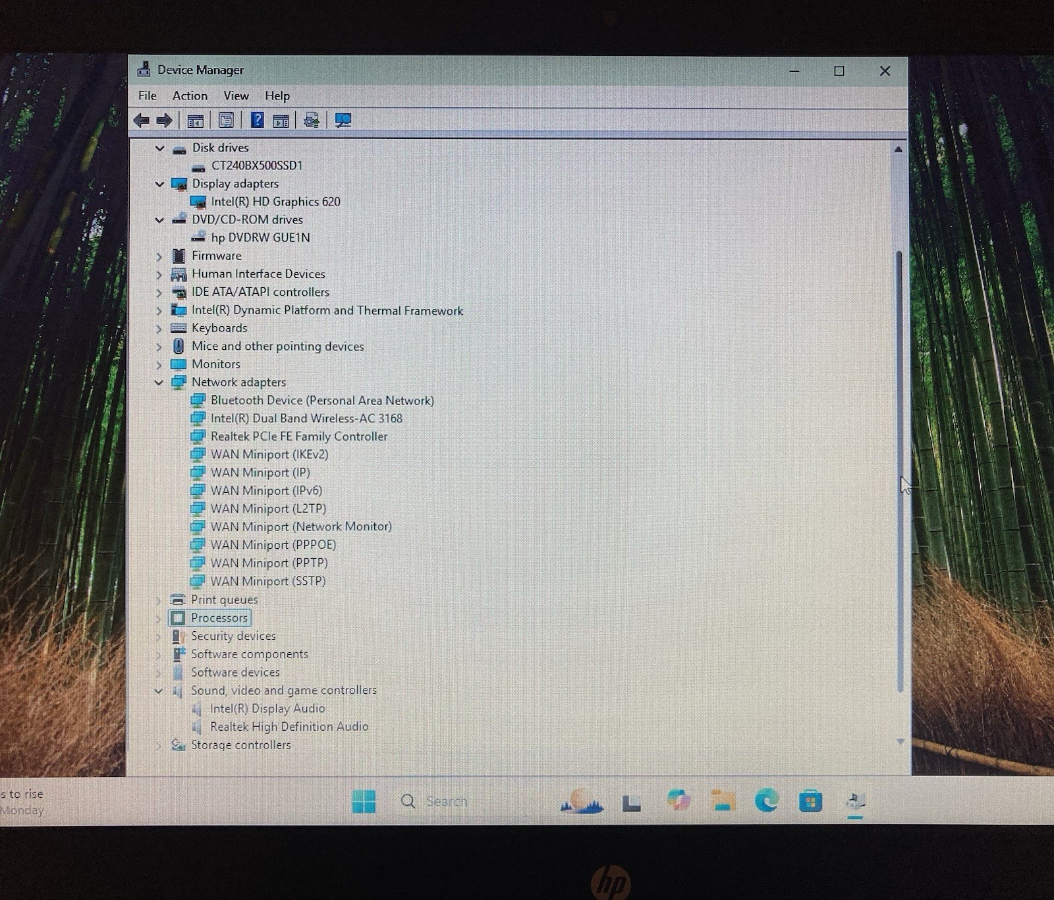The image size is (1054, 900).
Task: Click the Keyboards category icon
Action: click(x=179, y=328)
